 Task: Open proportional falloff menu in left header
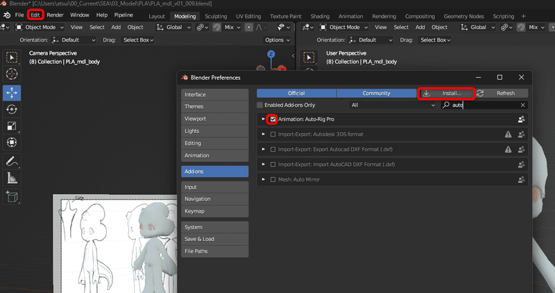[261, 27]
